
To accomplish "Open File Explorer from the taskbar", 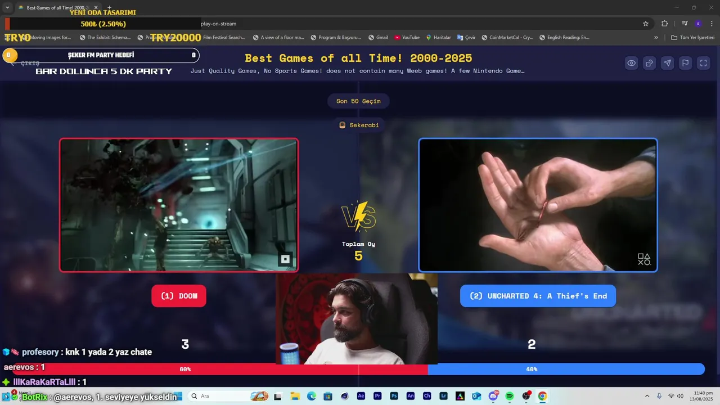I will 295,396.
